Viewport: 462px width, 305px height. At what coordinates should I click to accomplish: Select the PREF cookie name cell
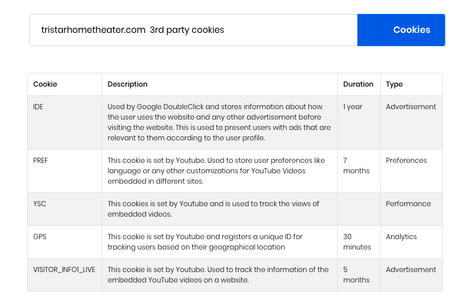pyautogui.click(x=65, y=171)
